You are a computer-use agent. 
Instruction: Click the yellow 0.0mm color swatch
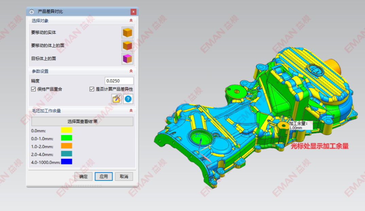67,130
